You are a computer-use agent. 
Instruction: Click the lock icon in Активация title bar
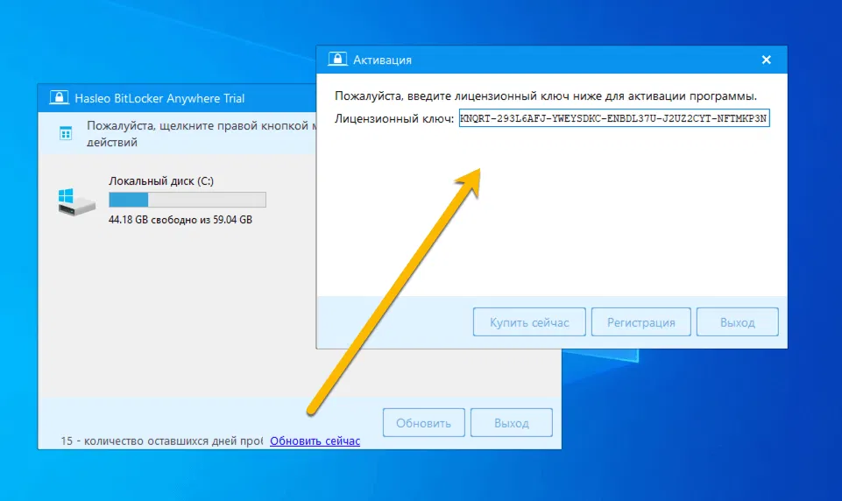point(338,59)
